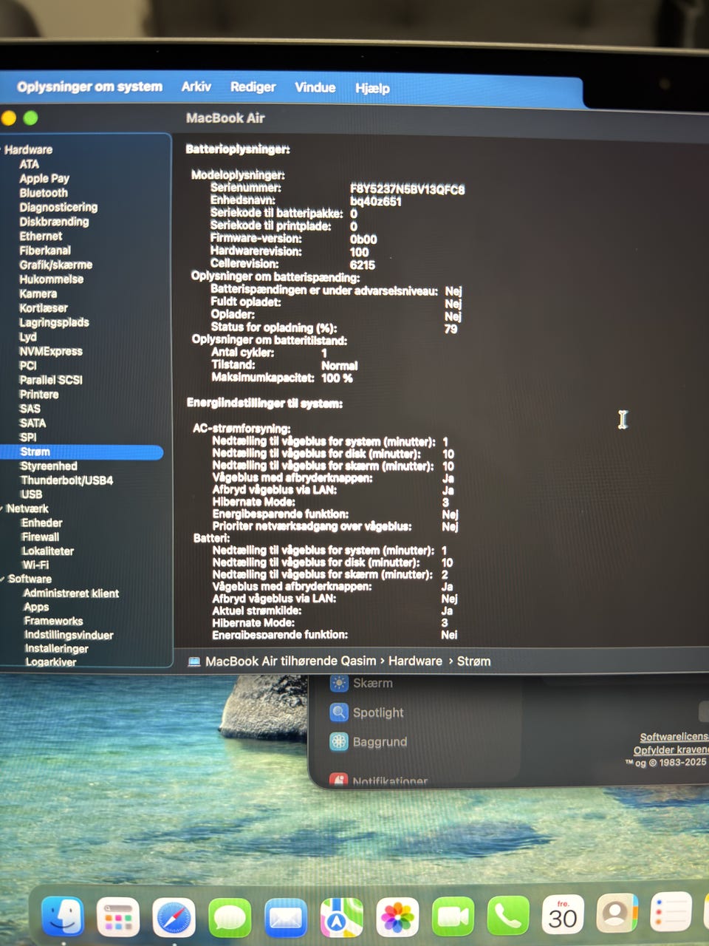Select NVMExpress in the sidebar
The image size is (709, 946).
pyautogui.click(x=51, y=351)
